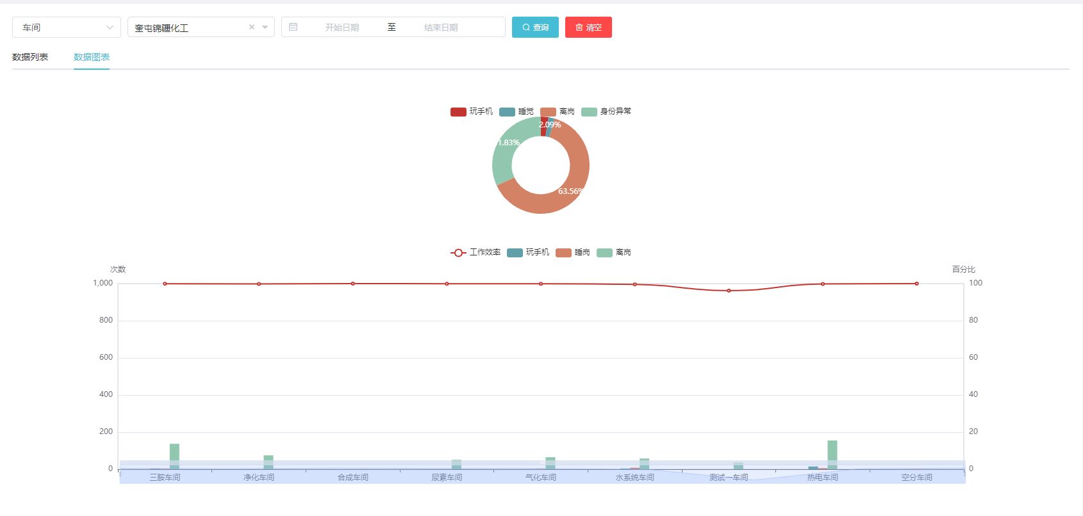1083x516 pixels.
Task: Clear the 奎屯锦疆化工 selection with the X icon
Action: 252,27
